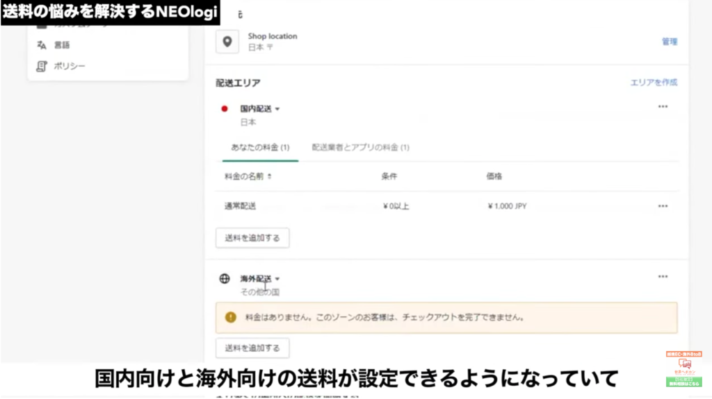This screenshot has width=712, height=399.
Task: Click the warning icon in the rate alert
Action: tap(231, 317)
